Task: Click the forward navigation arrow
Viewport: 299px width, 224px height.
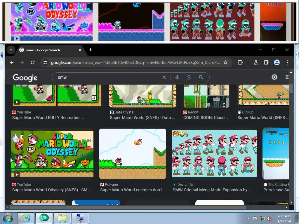Action: pos(22,62)
